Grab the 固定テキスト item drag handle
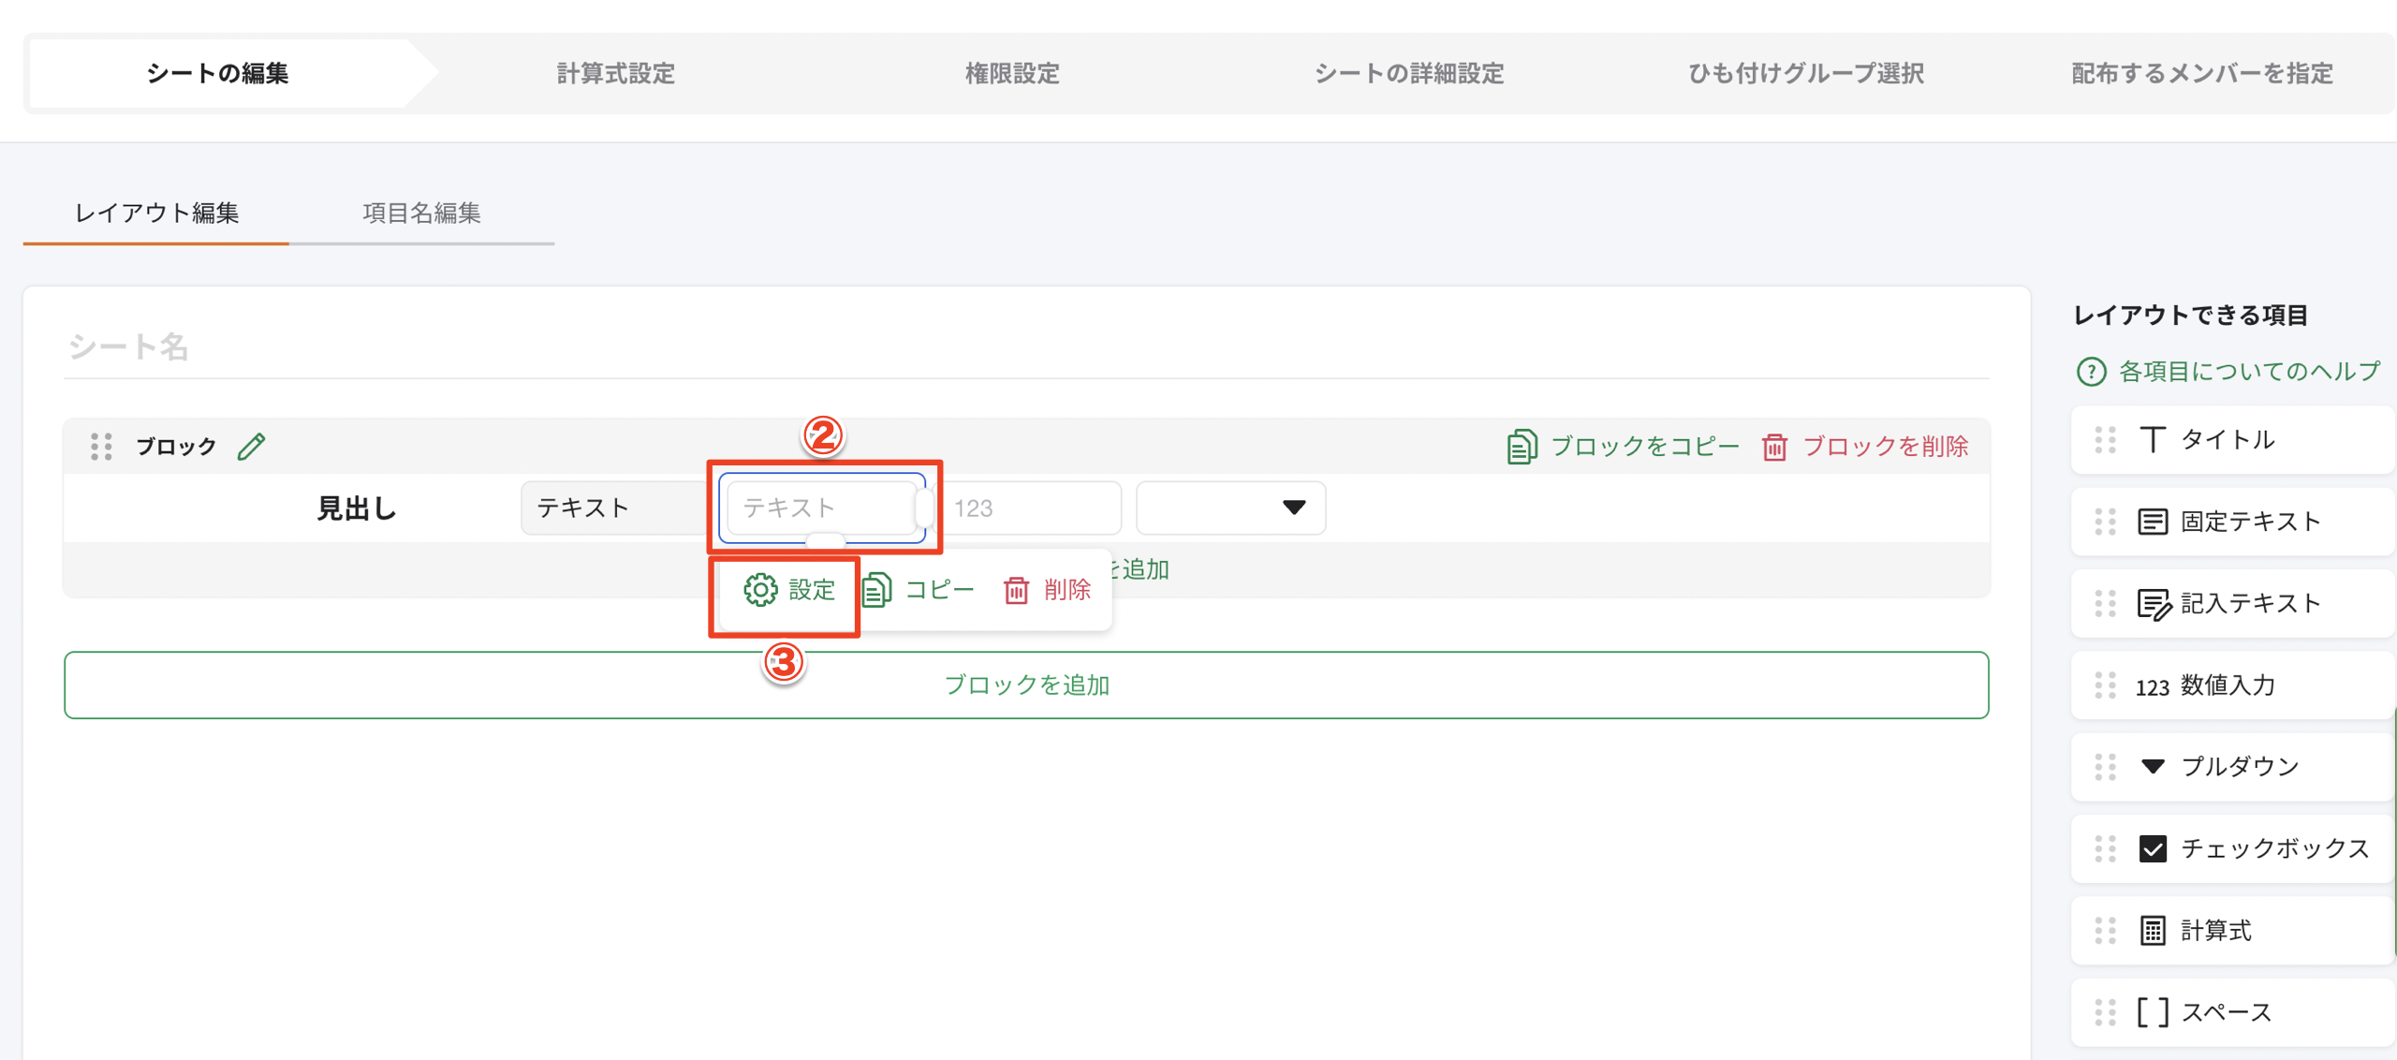 (2105, 522)
